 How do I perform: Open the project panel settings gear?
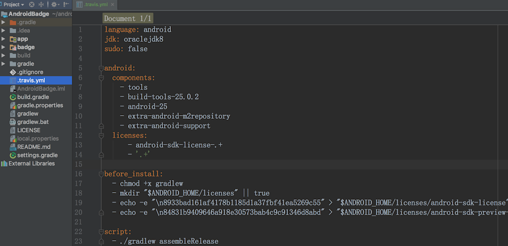(x=54, y=5)
